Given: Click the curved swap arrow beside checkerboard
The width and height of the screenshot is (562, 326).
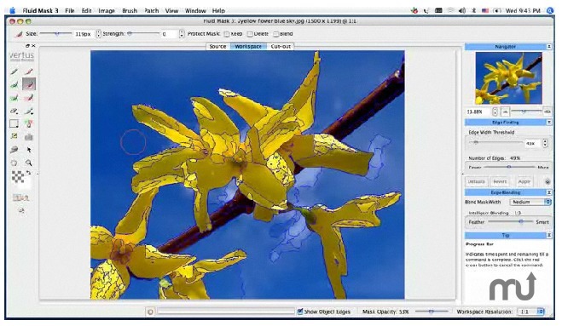Looking at the screenshot, I should coord(28,173).
